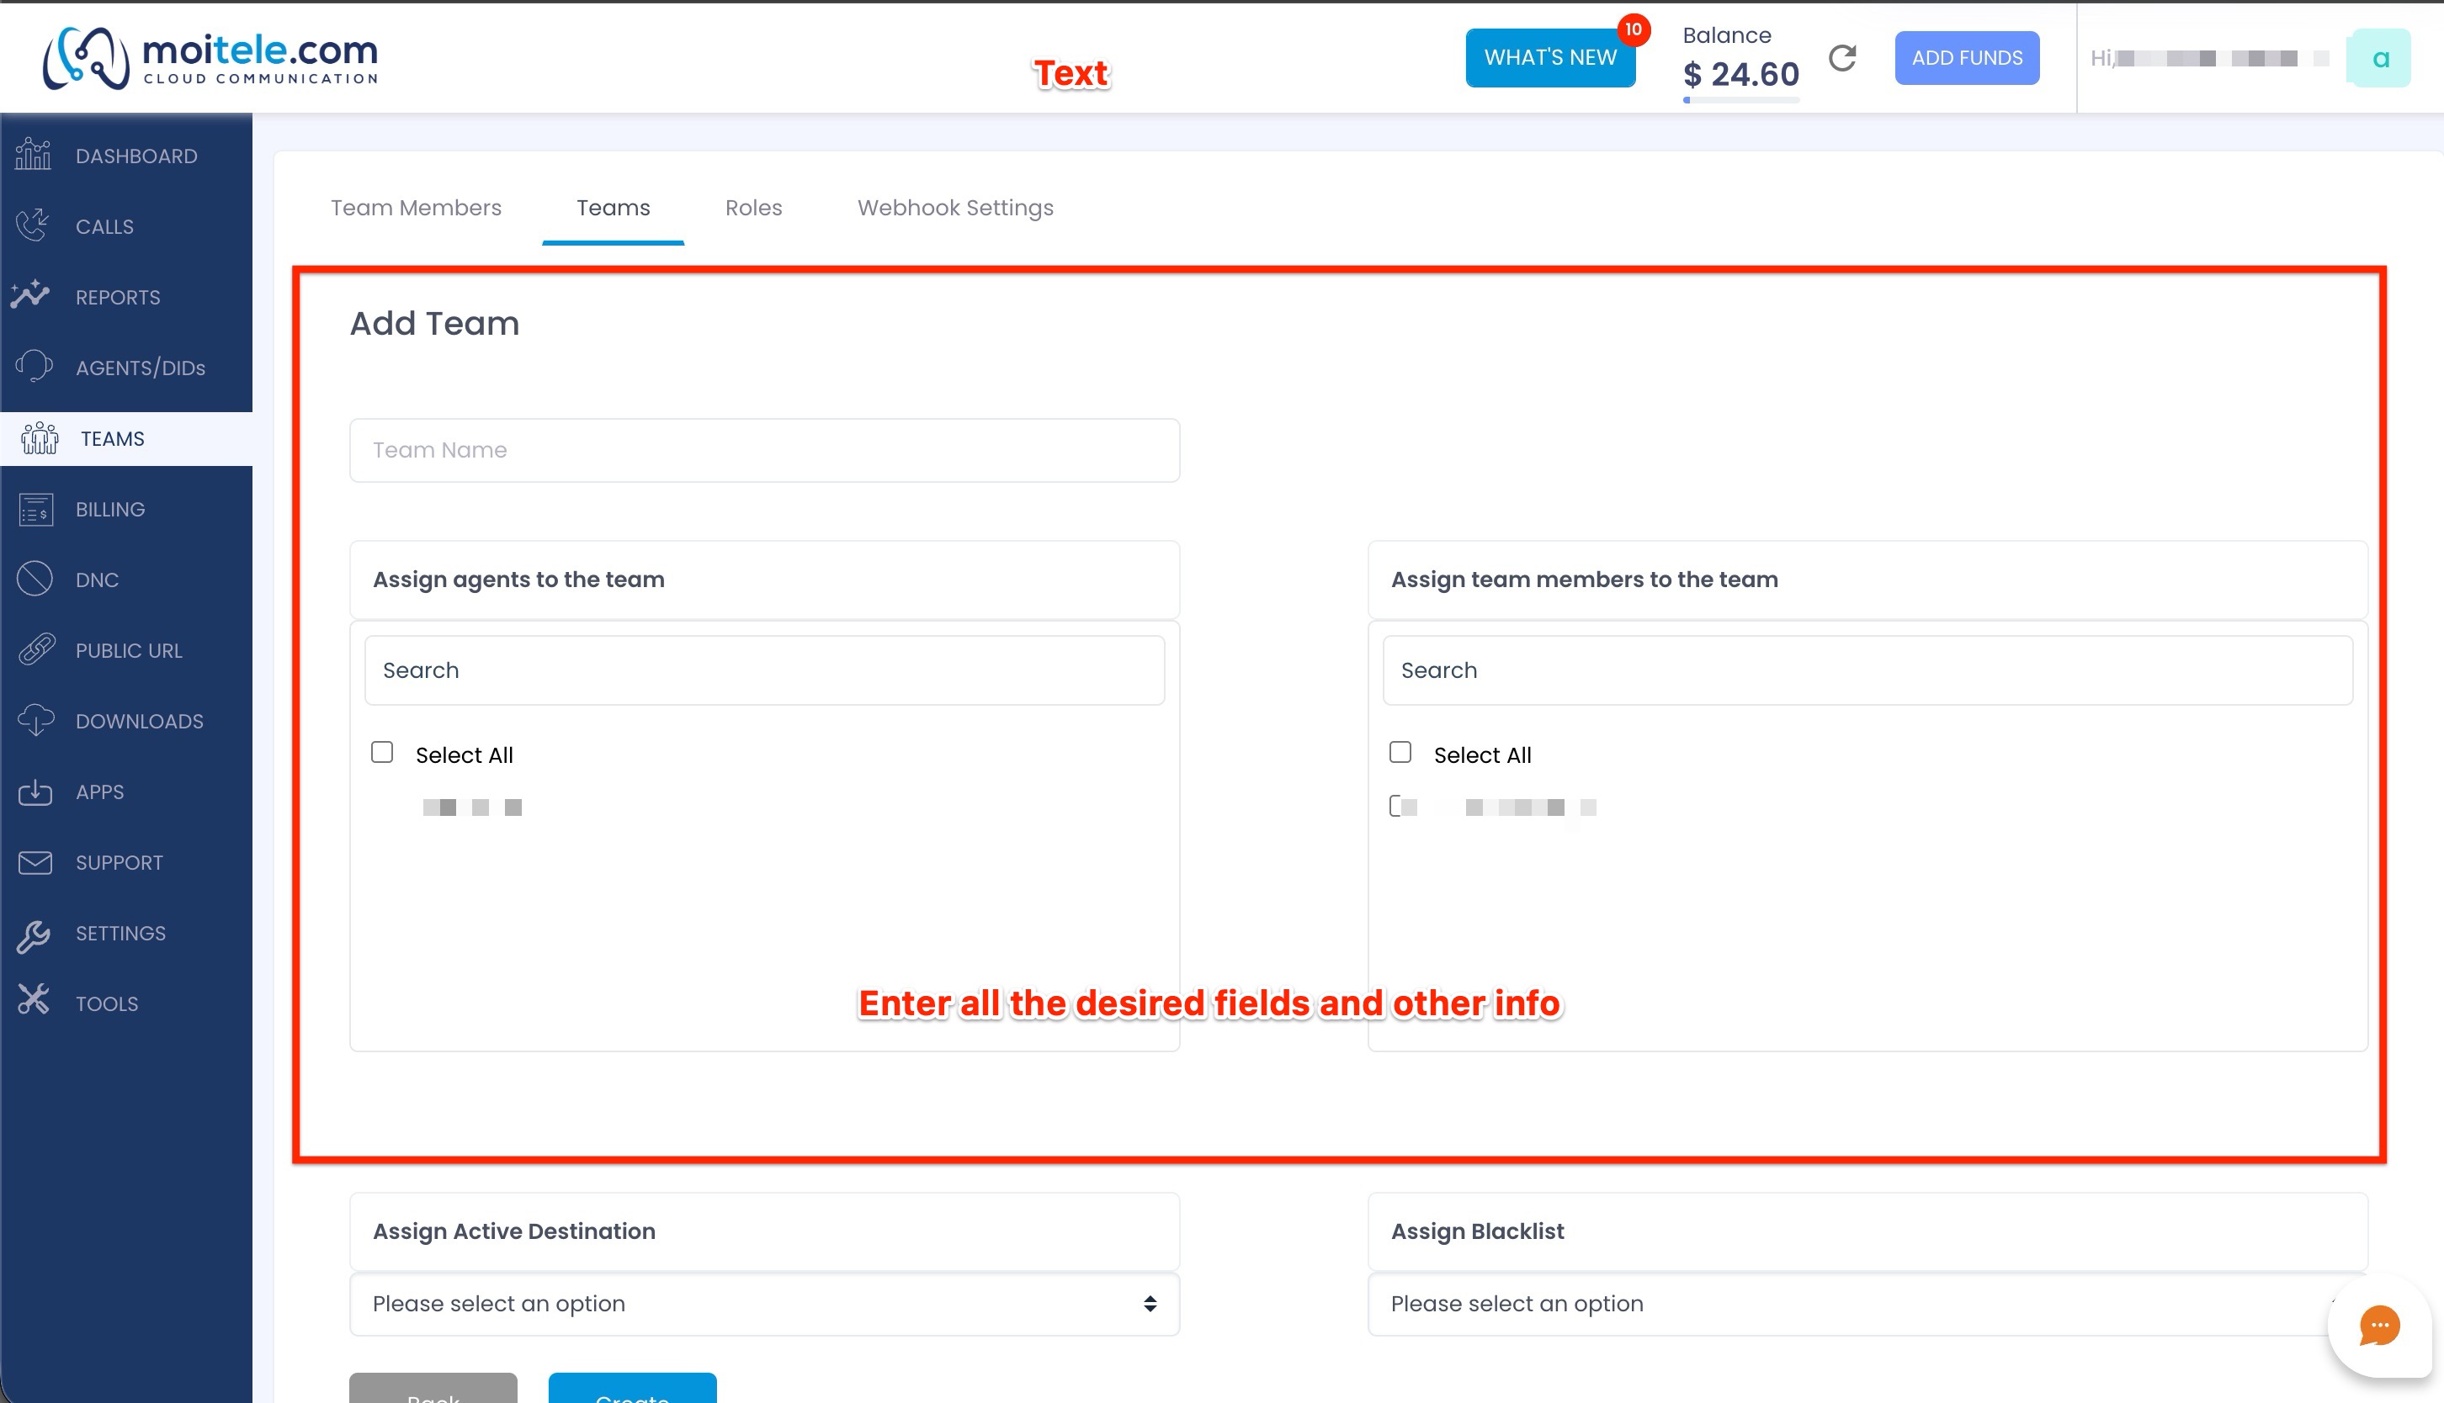
Task: Open the user avatar account menu
Action: coord(2379,58)
